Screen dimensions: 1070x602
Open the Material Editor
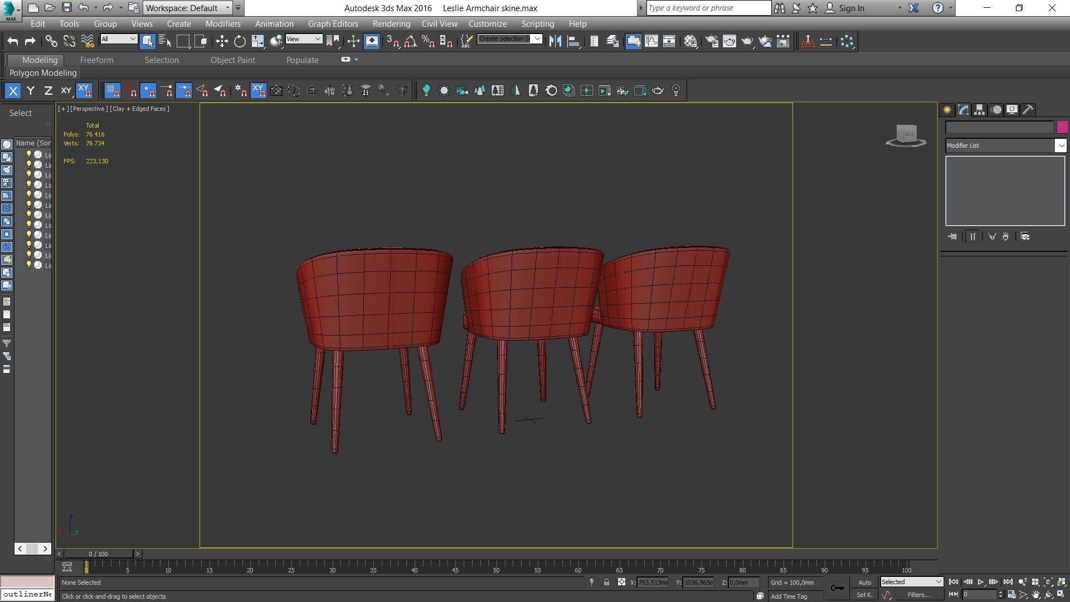pyautogui.click(x=691, y=41)
